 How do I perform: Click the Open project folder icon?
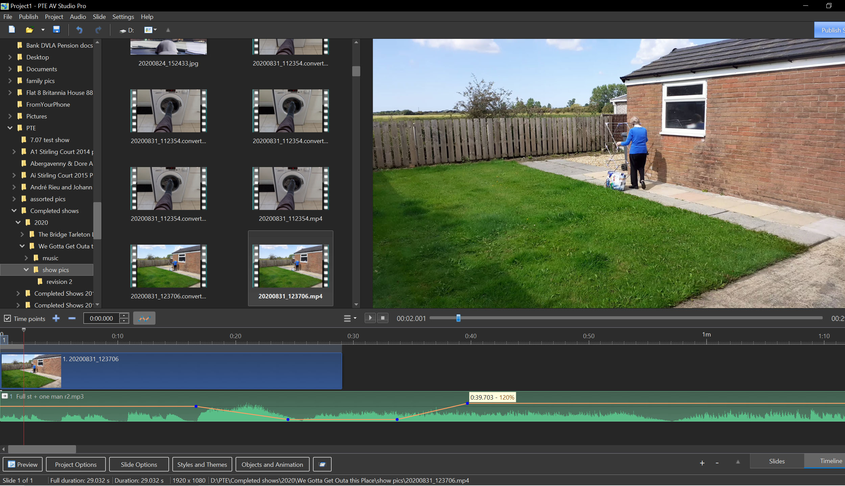coord(30,30)
